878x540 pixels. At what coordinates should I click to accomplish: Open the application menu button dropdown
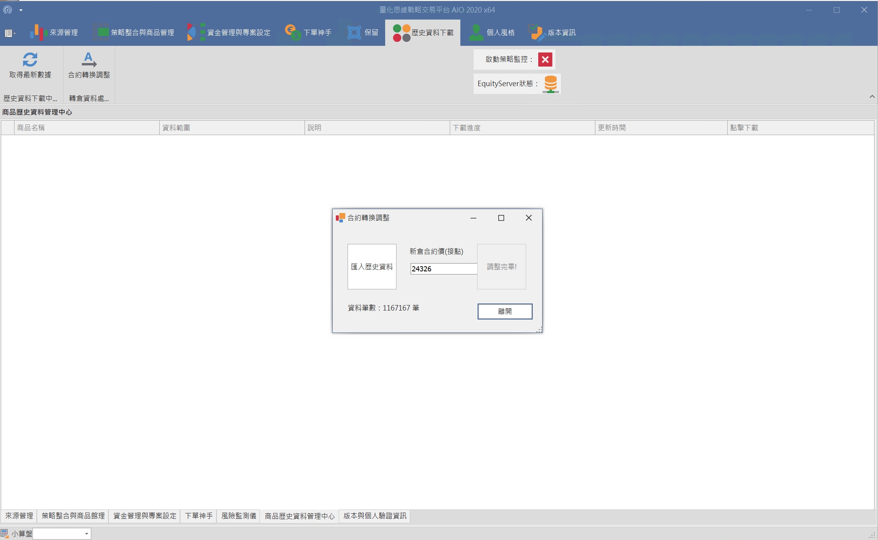pyautogui.click(x=10, y=33)
